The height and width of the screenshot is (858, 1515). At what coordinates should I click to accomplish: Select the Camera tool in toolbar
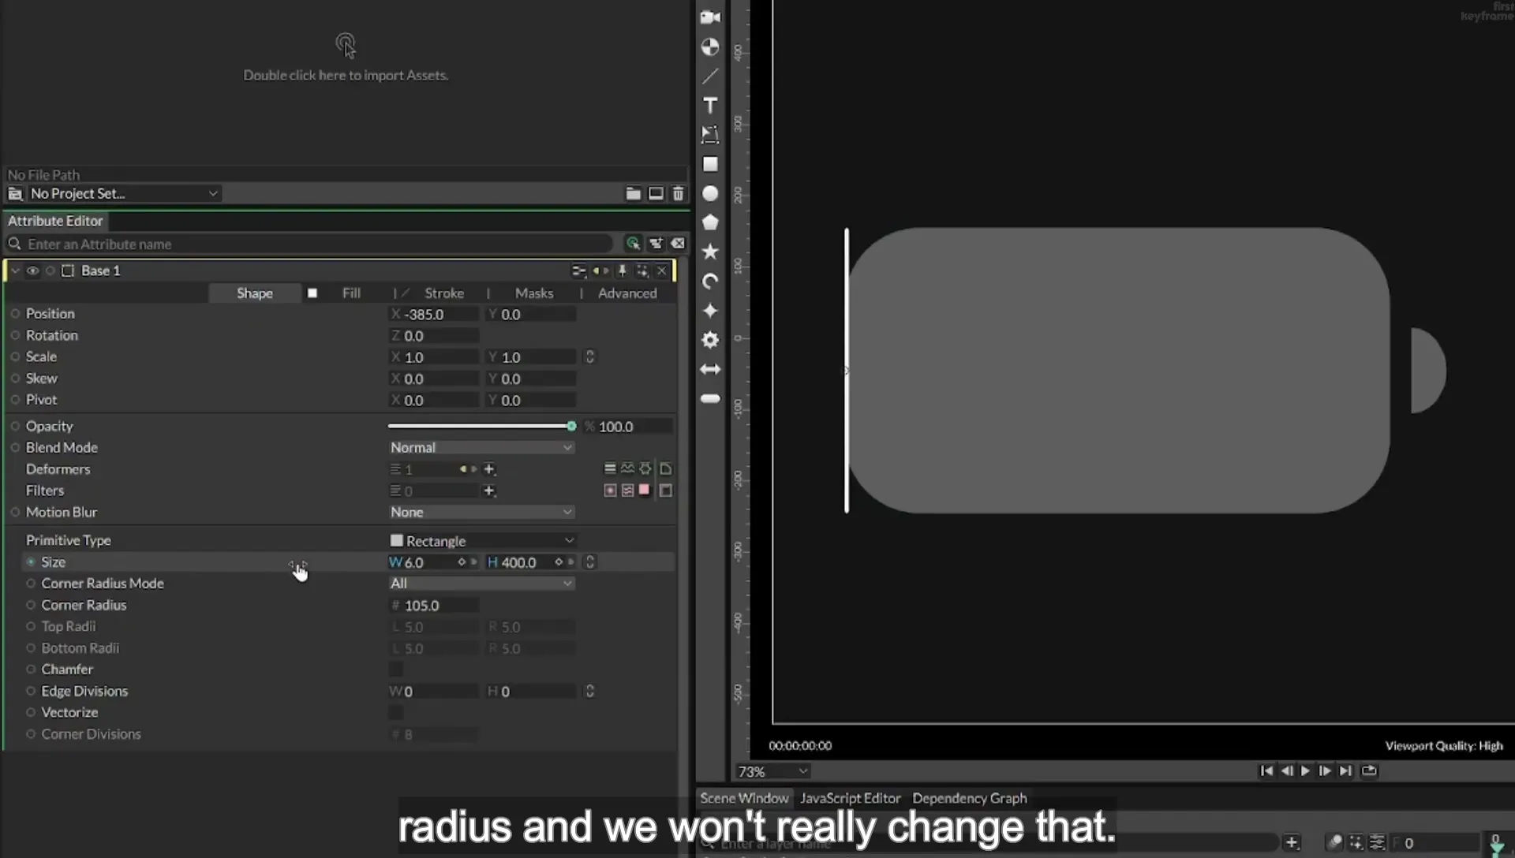pyautogui.click(x=710, y=17)
